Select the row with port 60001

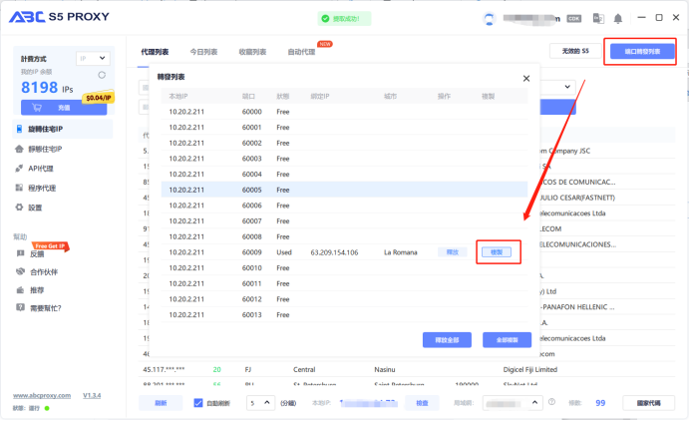pos(344,128)
